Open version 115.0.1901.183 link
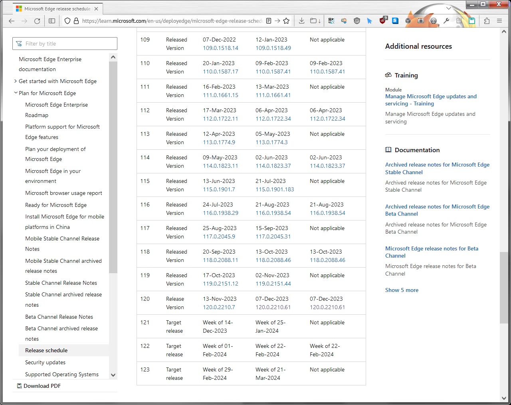 [x=275, y=189]
